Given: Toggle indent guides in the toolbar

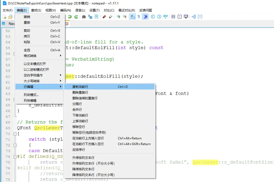Looking at the screenshot, I should tap(145, 17).
